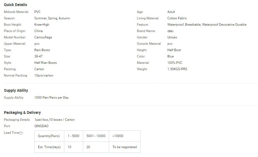The height and width of the screenshot is (157, 258).
Task: Click the '1.50KGS/PRS' weight value
Action: point(177,69)
